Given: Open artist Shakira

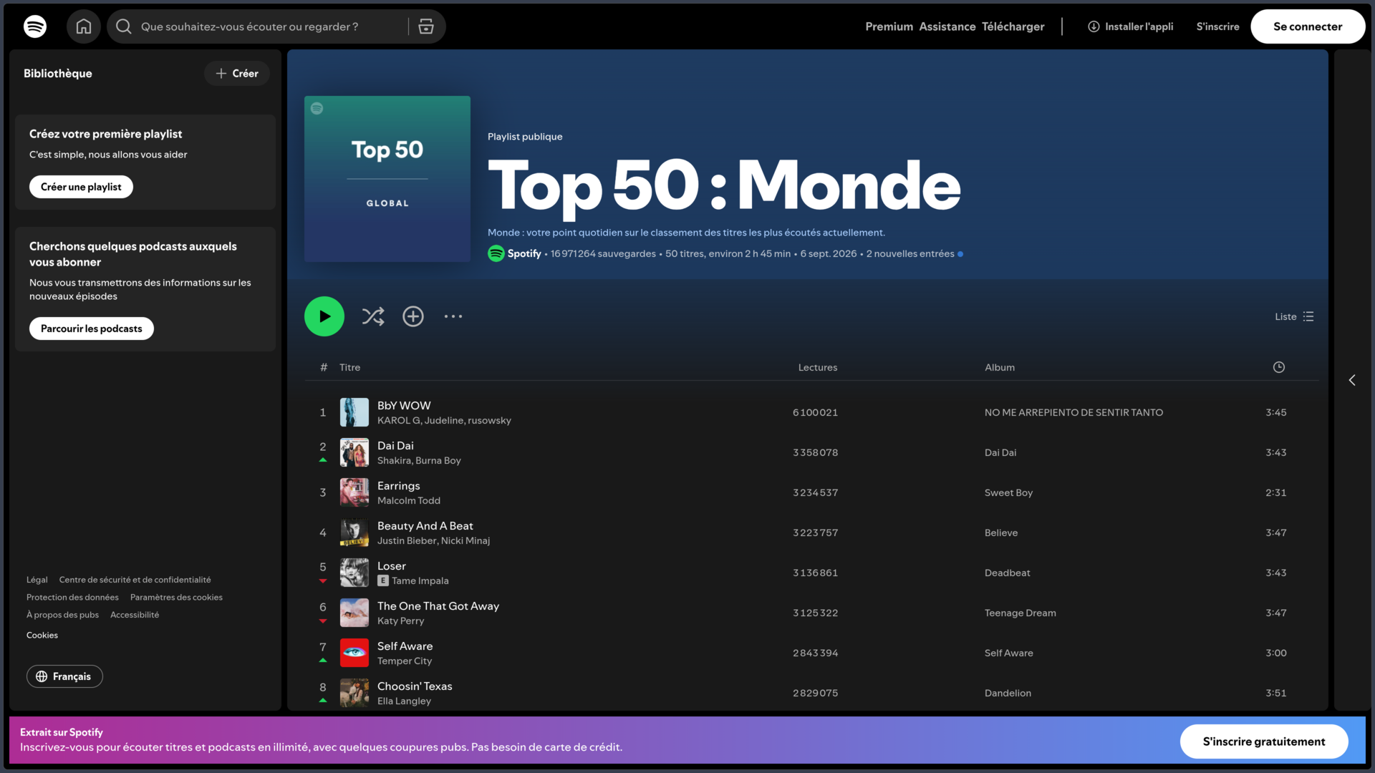Looking at the screenshot, I should (394, 460).
